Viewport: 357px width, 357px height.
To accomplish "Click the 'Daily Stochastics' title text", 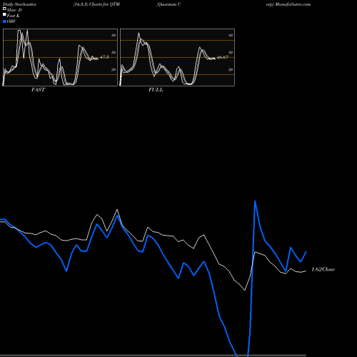I will [19, 4].
